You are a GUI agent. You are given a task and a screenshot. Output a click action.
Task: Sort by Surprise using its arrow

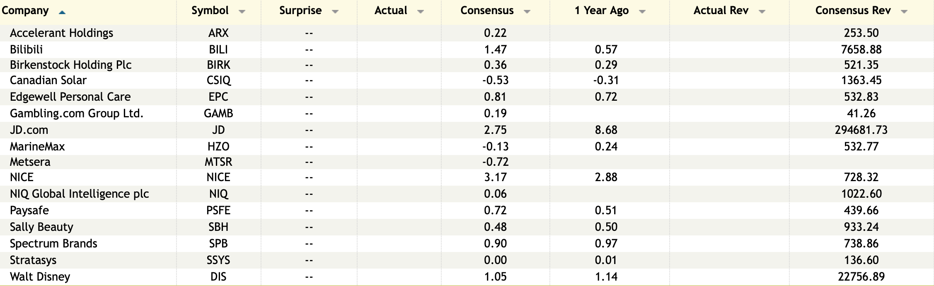coord(335,12)
